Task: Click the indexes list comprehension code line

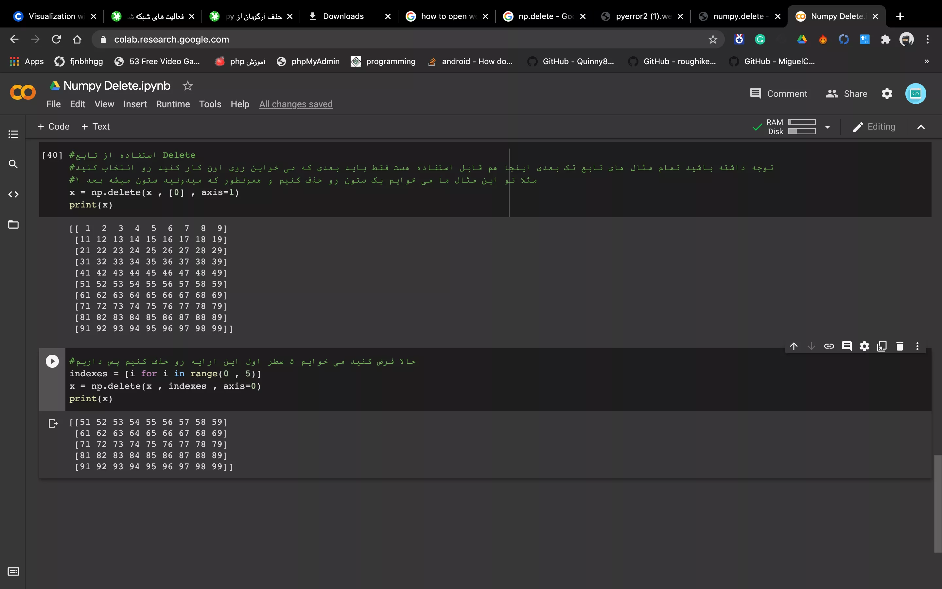Action: click(x=165, y=374)
